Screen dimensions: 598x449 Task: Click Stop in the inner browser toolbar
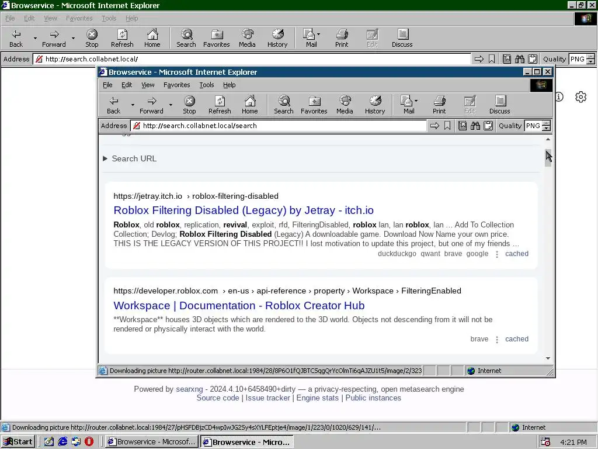click(x=189, y=105)
